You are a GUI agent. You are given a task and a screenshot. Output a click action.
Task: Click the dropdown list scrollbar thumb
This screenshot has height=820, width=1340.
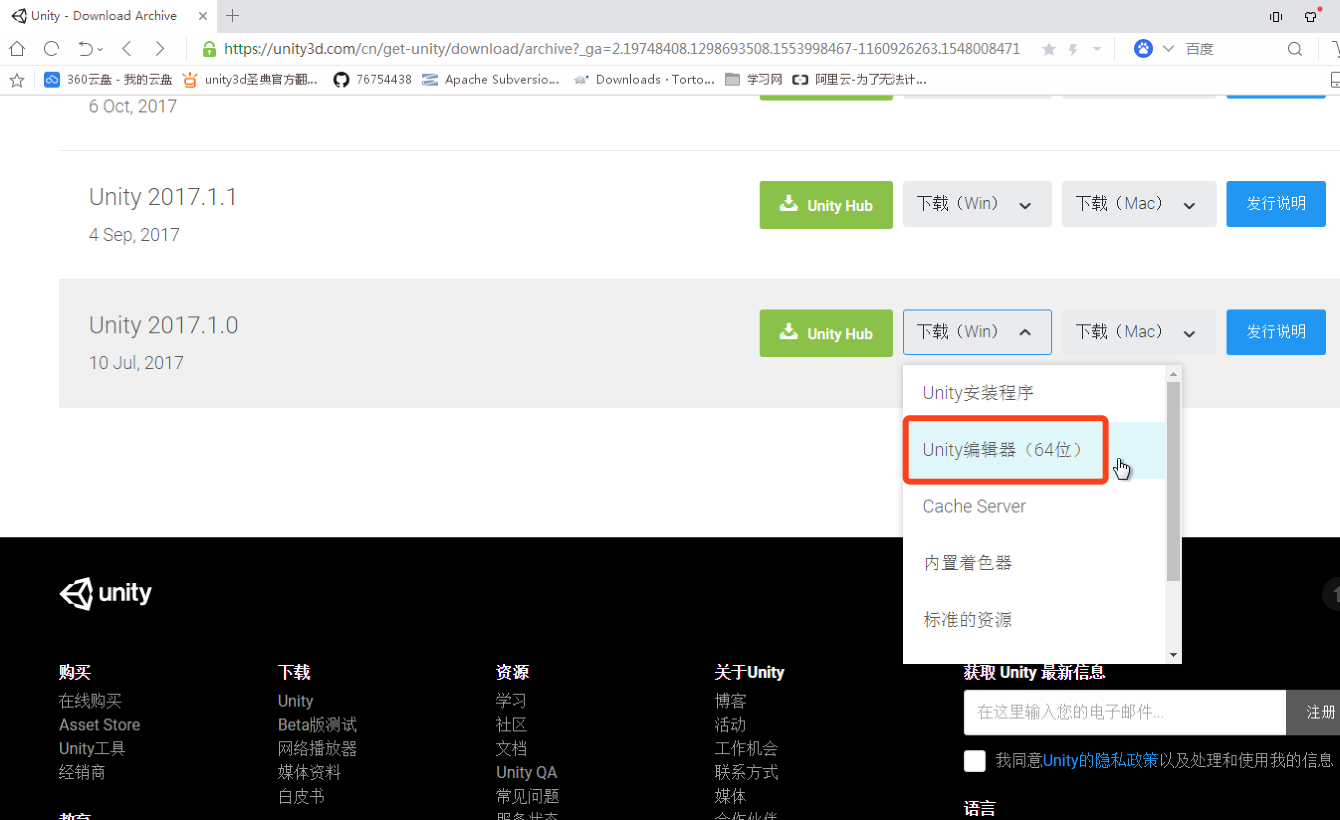1173,481
